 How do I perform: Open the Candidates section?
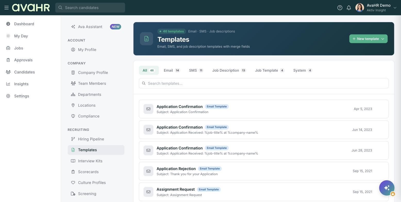24,72
